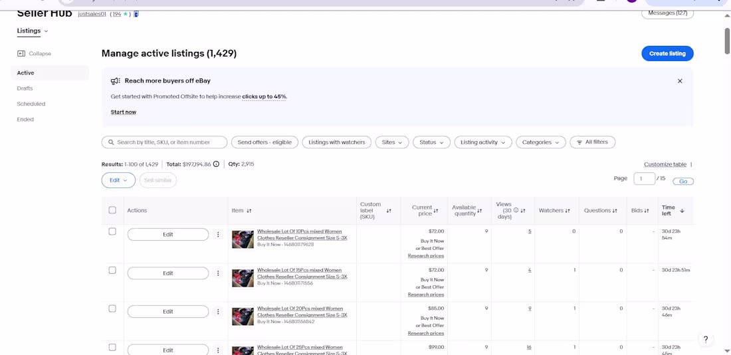Click Edit button for 20Pcs listing
The width and height of the screenshot is (731, 355).
168,312
